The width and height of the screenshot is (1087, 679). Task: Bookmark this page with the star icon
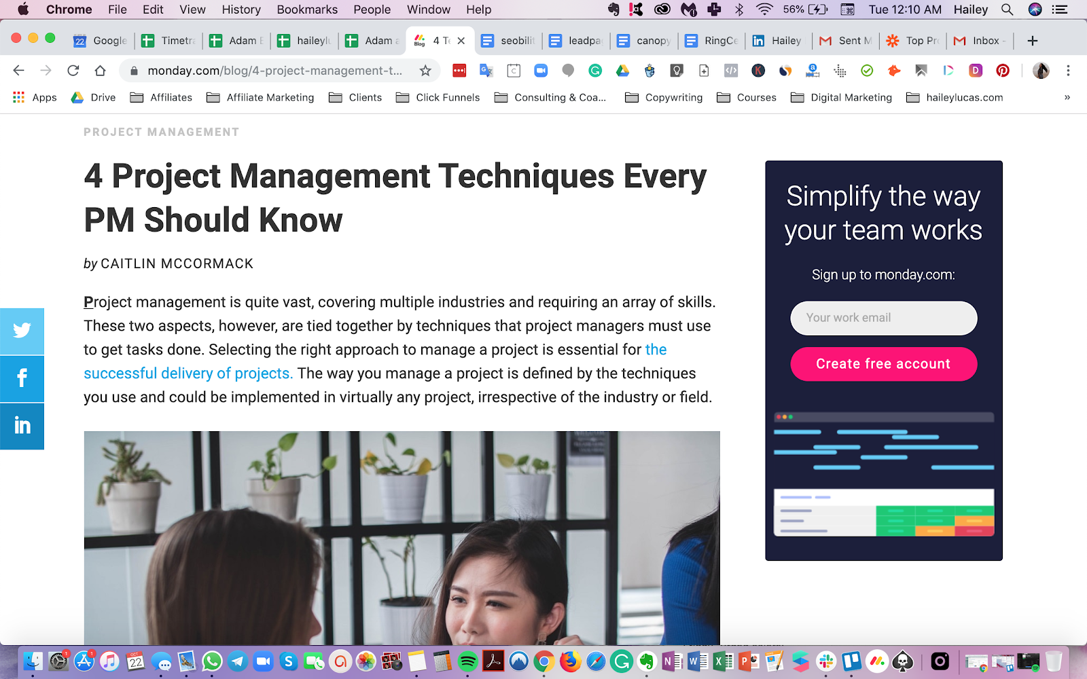(425, 71)
